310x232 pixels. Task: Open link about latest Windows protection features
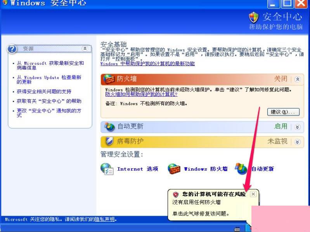[x=147, y=64]
